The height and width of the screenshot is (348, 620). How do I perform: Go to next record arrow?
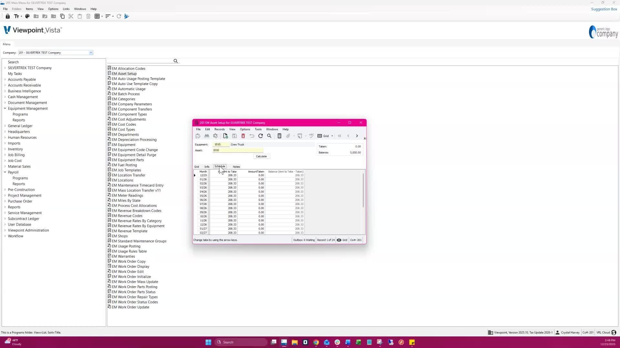point(357,136)
